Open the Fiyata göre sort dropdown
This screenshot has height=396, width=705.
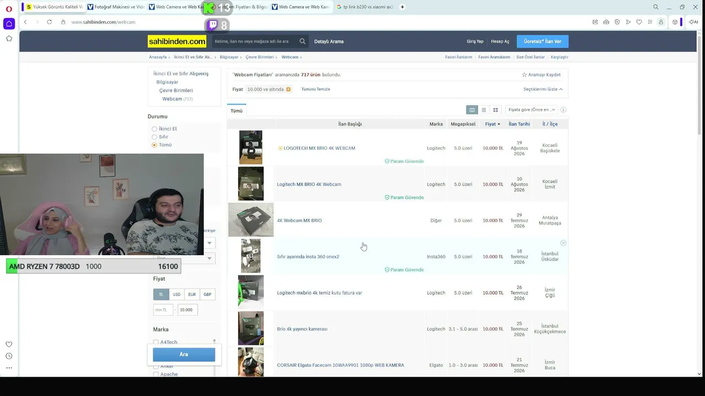point(532,110)
